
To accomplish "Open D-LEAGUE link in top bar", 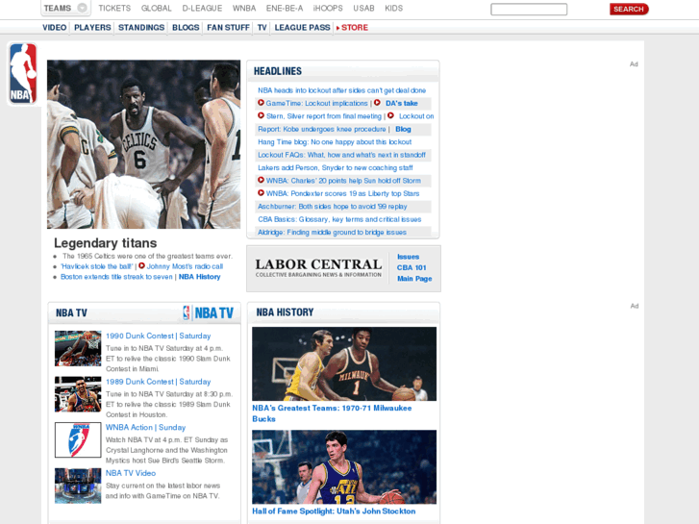I will [x=202, y=8].
